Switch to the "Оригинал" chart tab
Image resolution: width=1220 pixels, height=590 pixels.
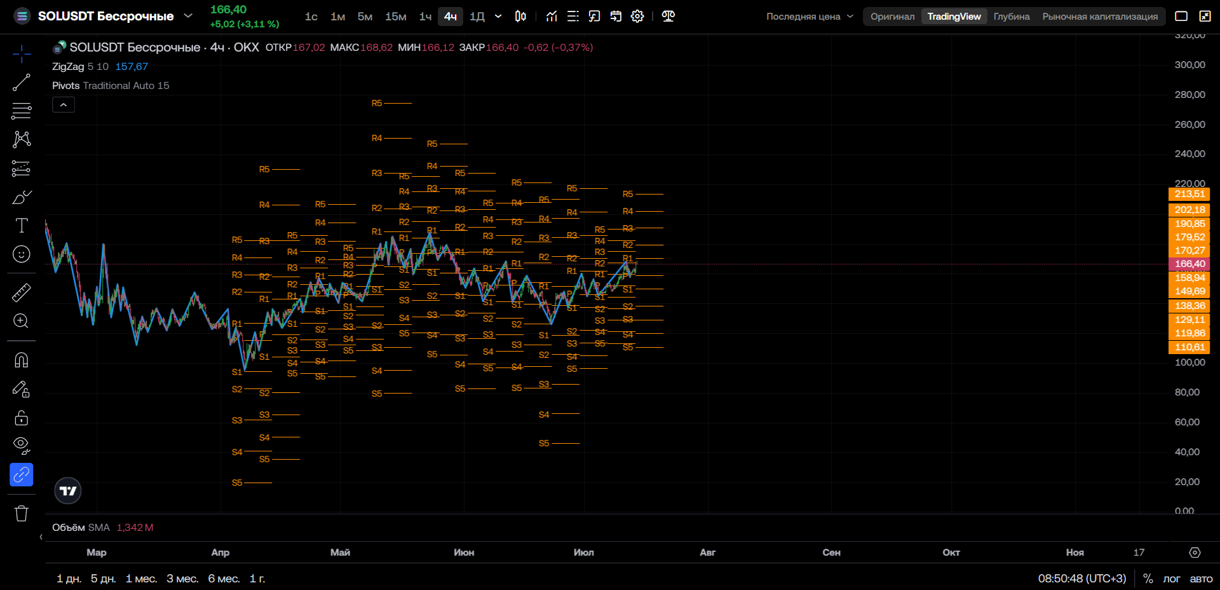point(892,17)
